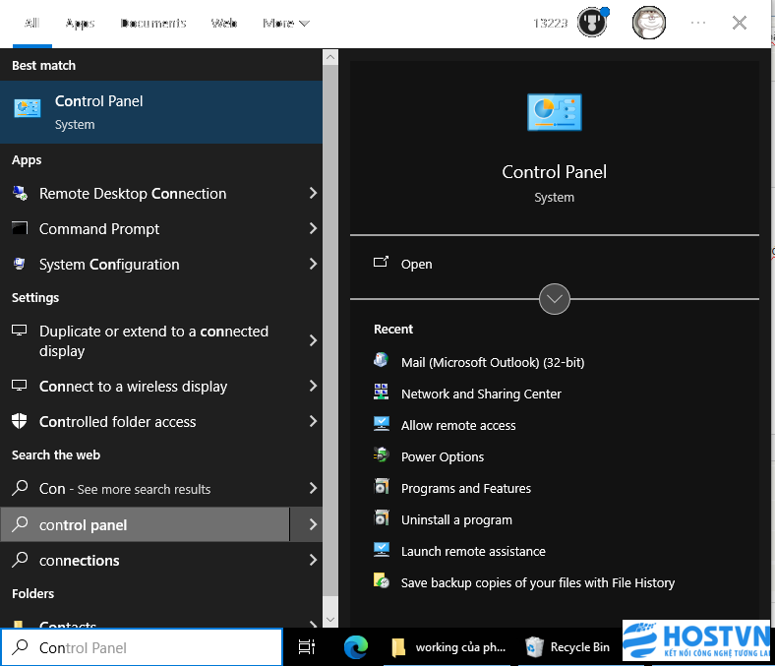Open Uninstall a program recent item
The height and width of the screenshot is (666, 775).
(456, 519)
